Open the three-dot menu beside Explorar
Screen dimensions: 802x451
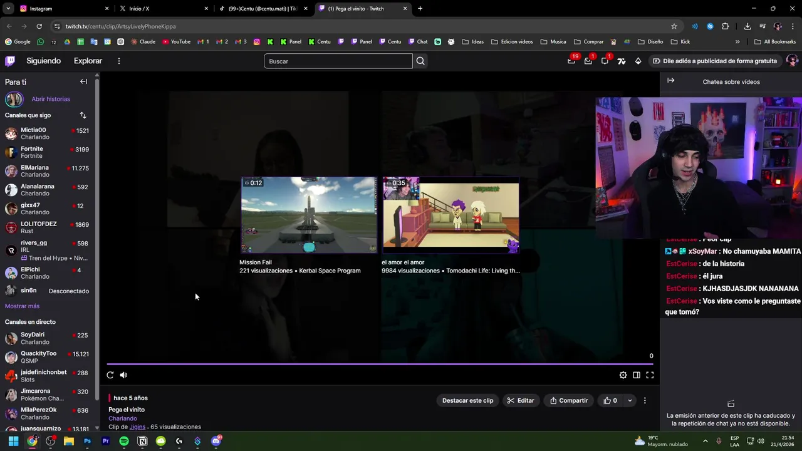click(118, 61)
